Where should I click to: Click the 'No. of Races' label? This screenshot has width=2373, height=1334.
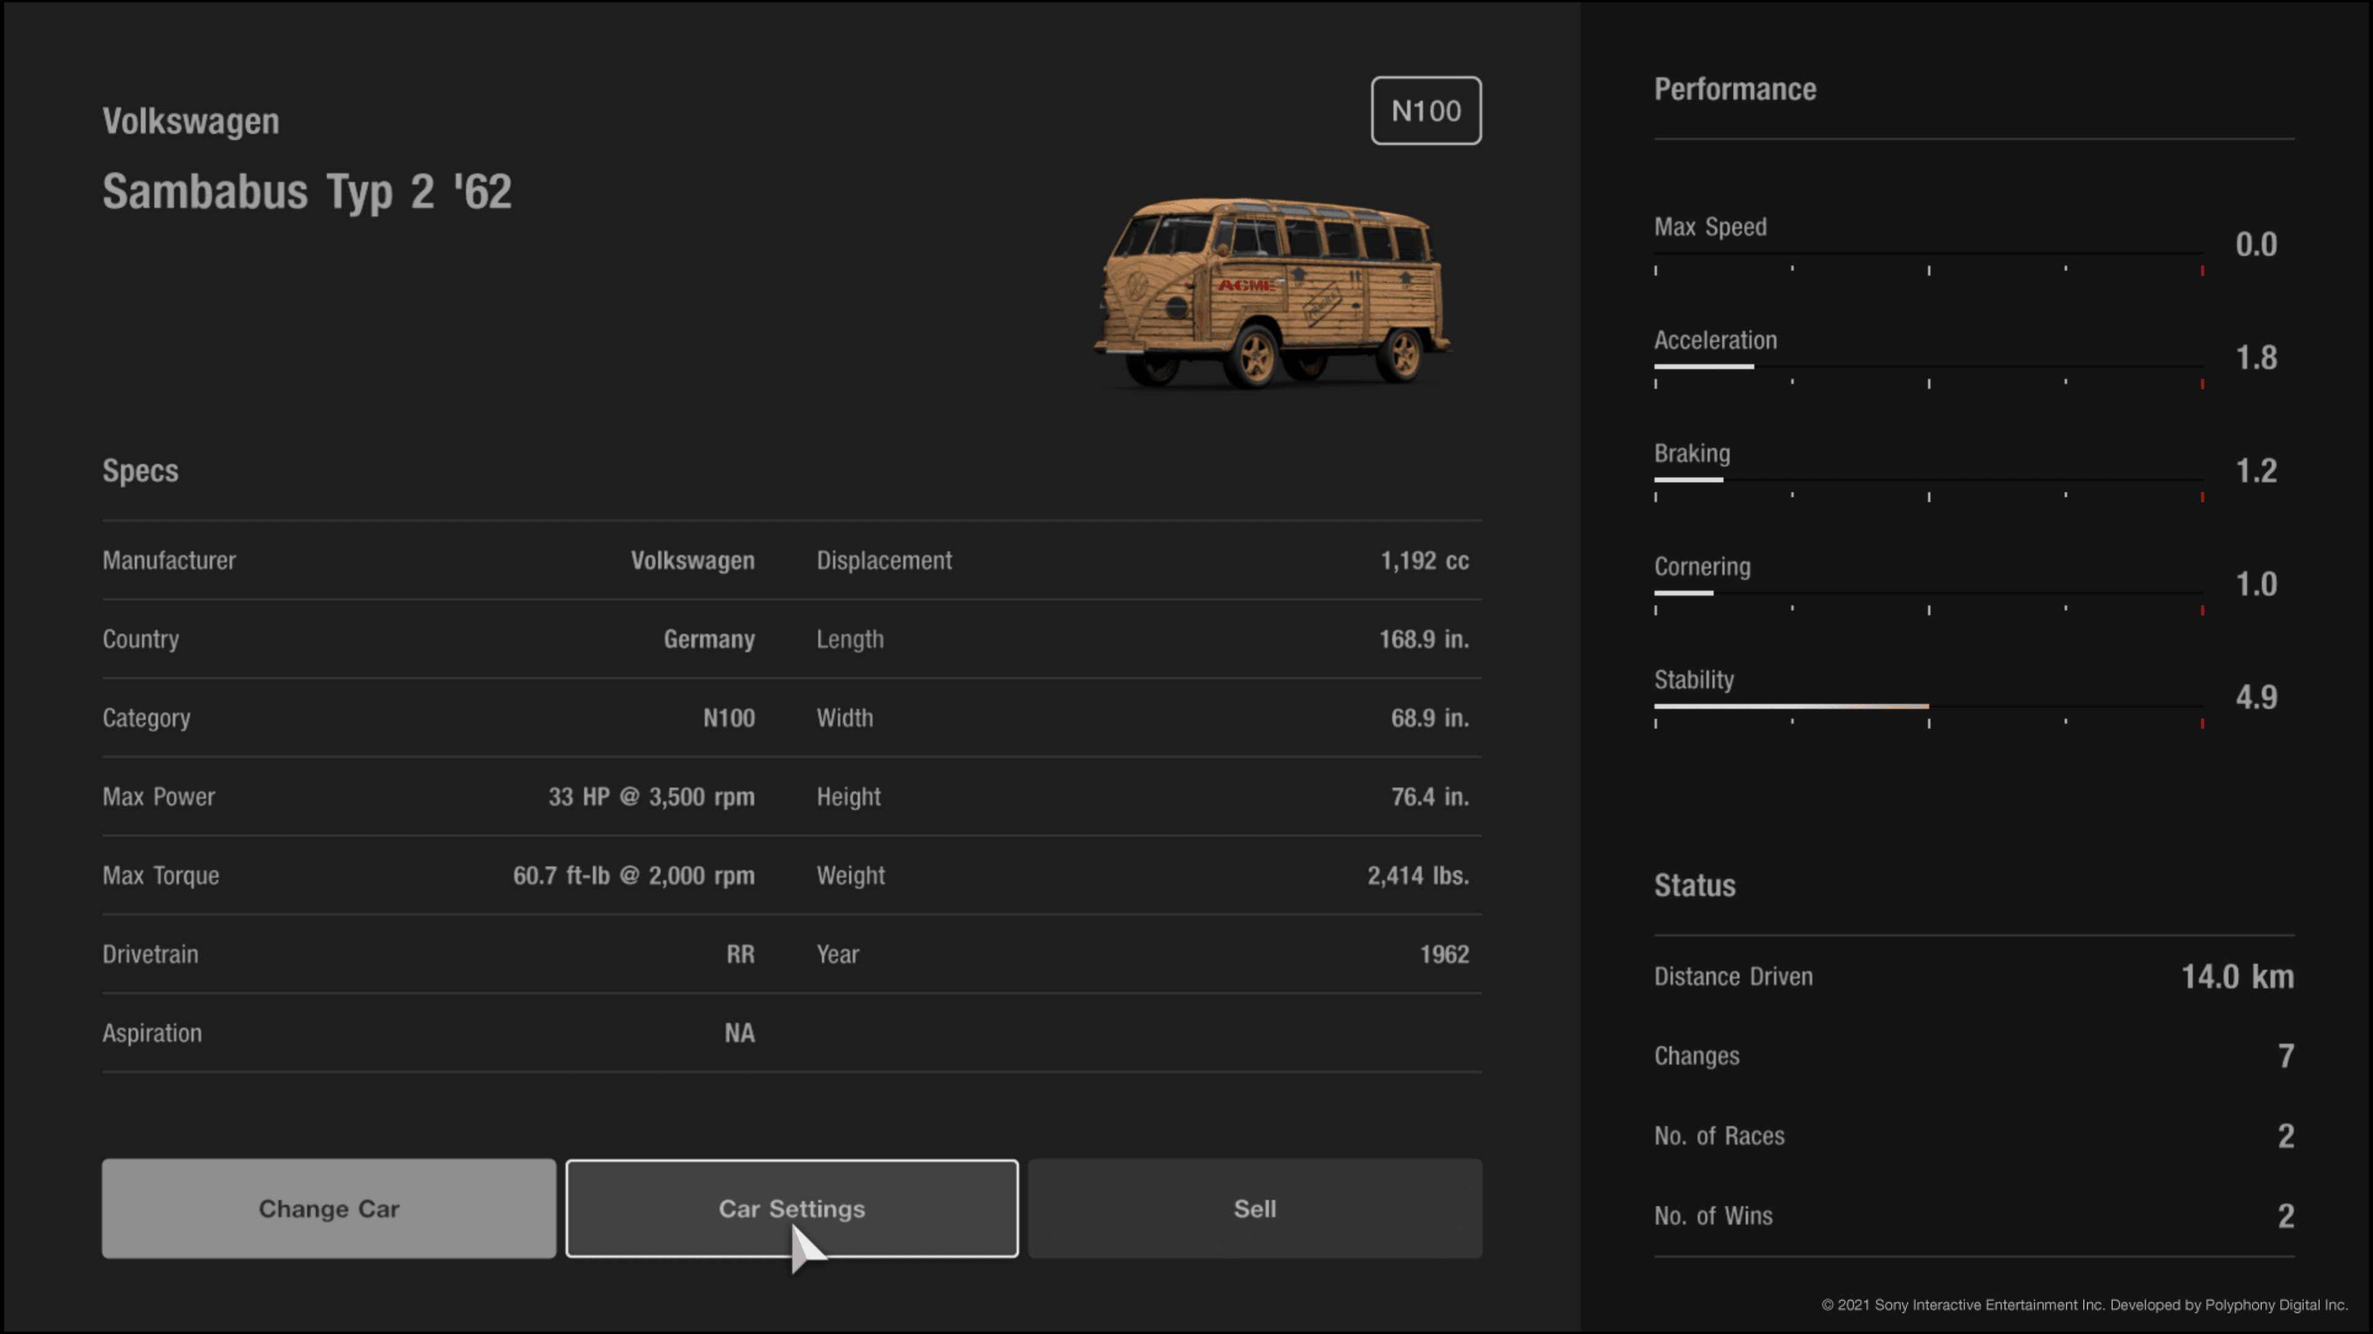1720,1136
